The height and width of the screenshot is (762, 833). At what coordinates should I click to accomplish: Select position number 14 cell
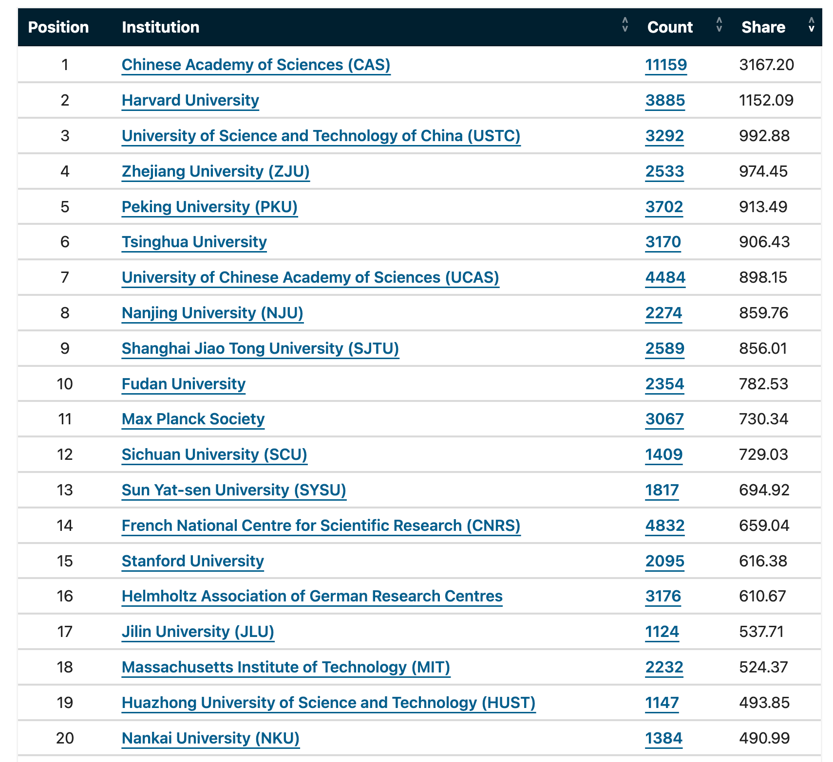point(65,526)
